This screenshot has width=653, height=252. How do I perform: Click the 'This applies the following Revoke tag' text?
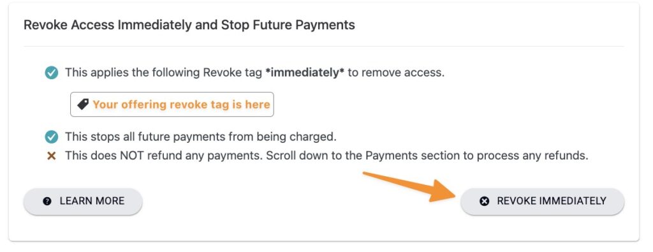pos(164,73)
